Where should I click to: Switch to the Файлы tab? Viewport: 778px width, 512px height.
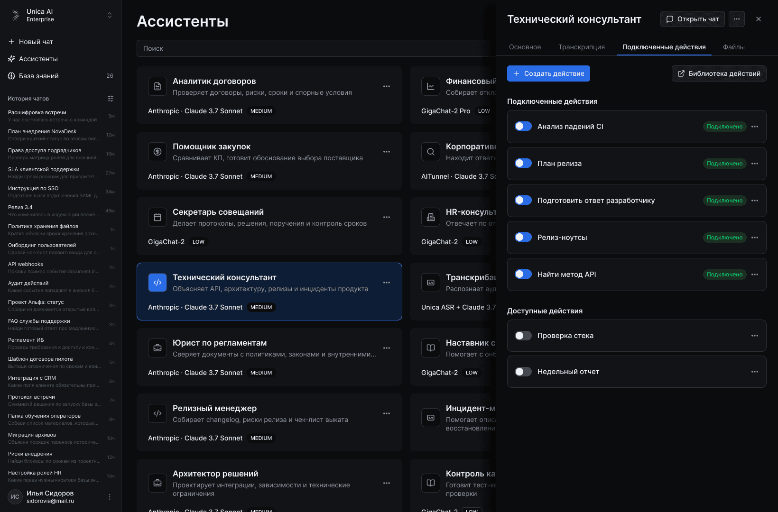pyautogui.click(x=734, y=47)
